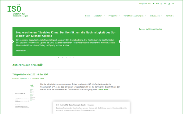Click 'Mehr lesen ...' after Tätigkeitsbericht text

tap(104, 90)
